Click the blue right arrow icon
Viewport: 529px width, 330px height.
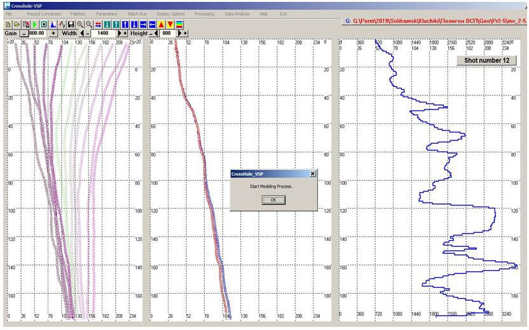coord(144,24)
